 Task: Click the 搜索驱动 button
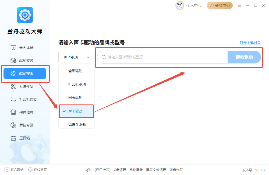[244, 57]
